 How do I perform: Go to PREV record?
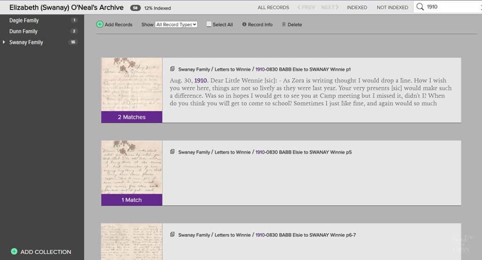[x=306, y=8]
